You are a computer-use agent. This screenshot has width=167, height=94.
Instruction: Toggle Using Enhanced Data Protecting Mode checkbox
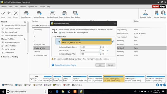[x=60, y=33]
